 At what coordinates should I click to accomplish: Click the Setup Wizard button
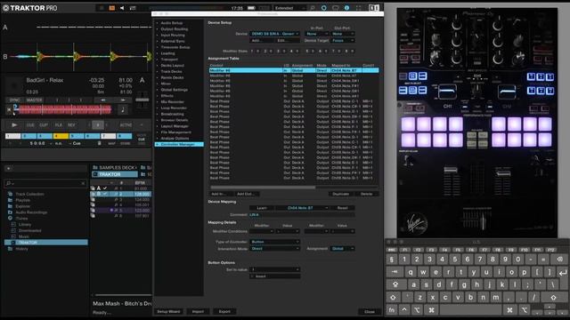coord(168,311)
